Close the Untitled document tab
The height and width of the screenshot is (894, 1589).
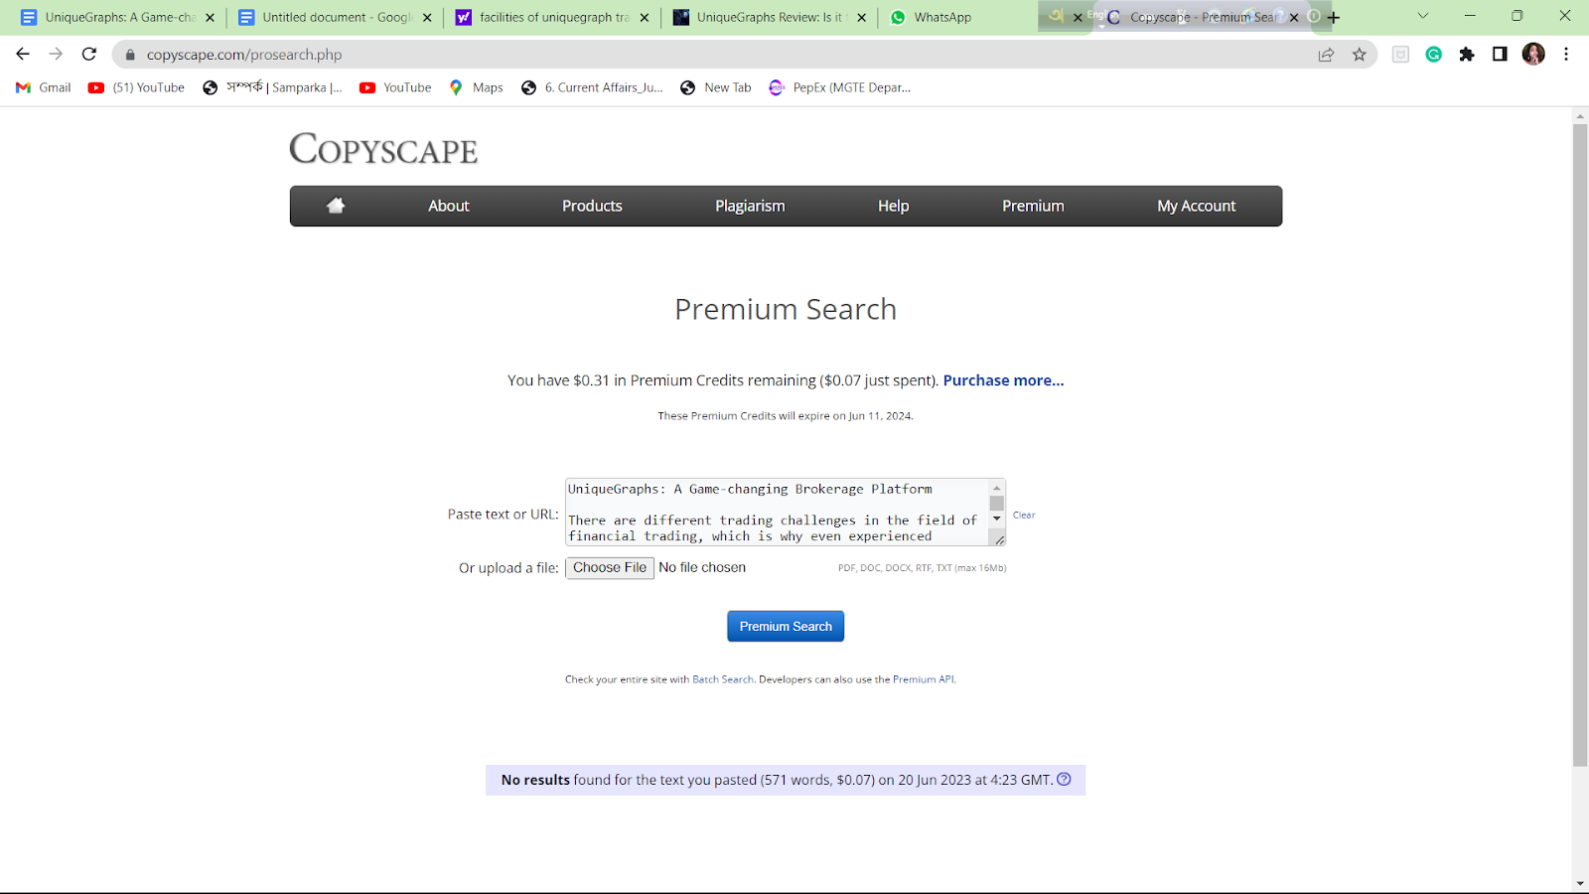[427, 18]
